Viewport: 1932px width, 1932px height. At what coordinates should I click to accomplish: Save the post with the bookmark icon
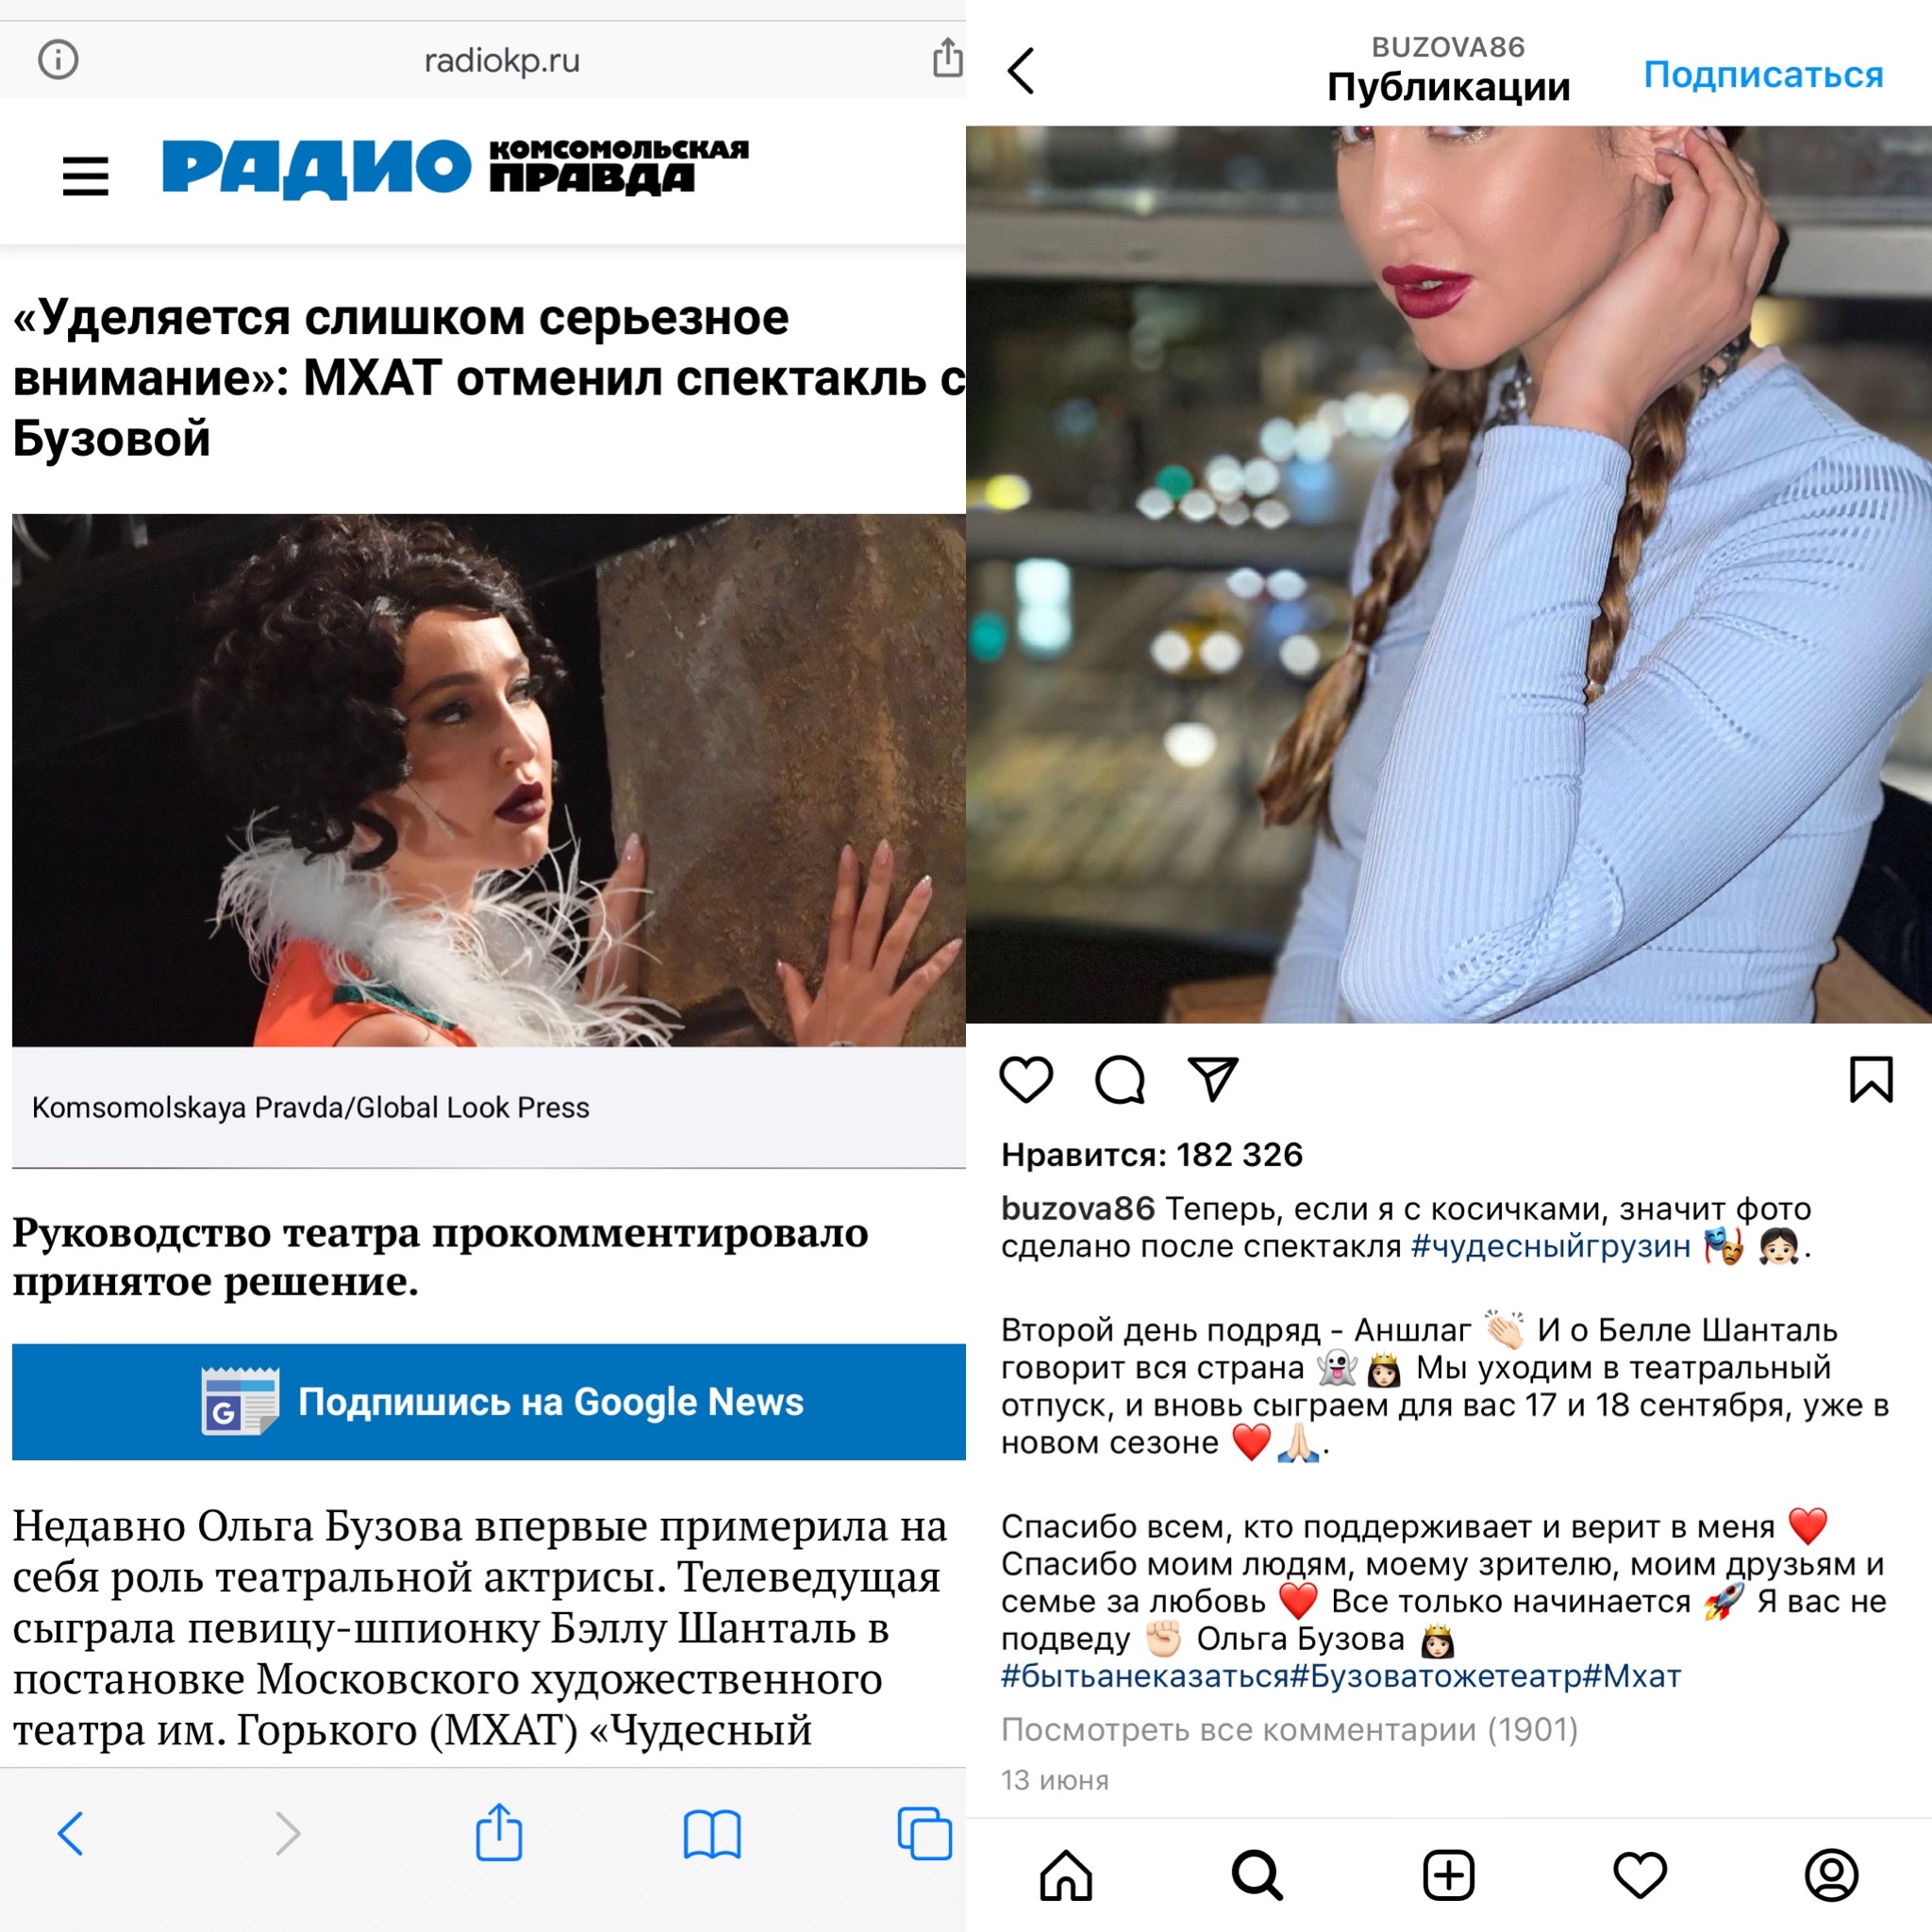point(1871,1079)
